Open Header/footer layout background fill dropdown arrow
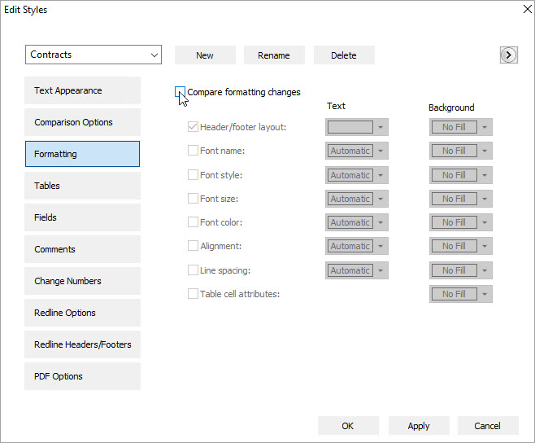The width and height of the screenshot is (535, 443). click(485, 127)
